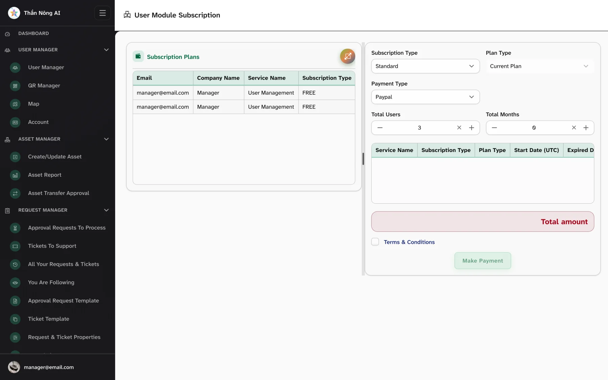The width and height of the screenshot is (608, 380).
Task: Click the QR Manager icon
Action: pyautogui.click(x=15, y=86)
